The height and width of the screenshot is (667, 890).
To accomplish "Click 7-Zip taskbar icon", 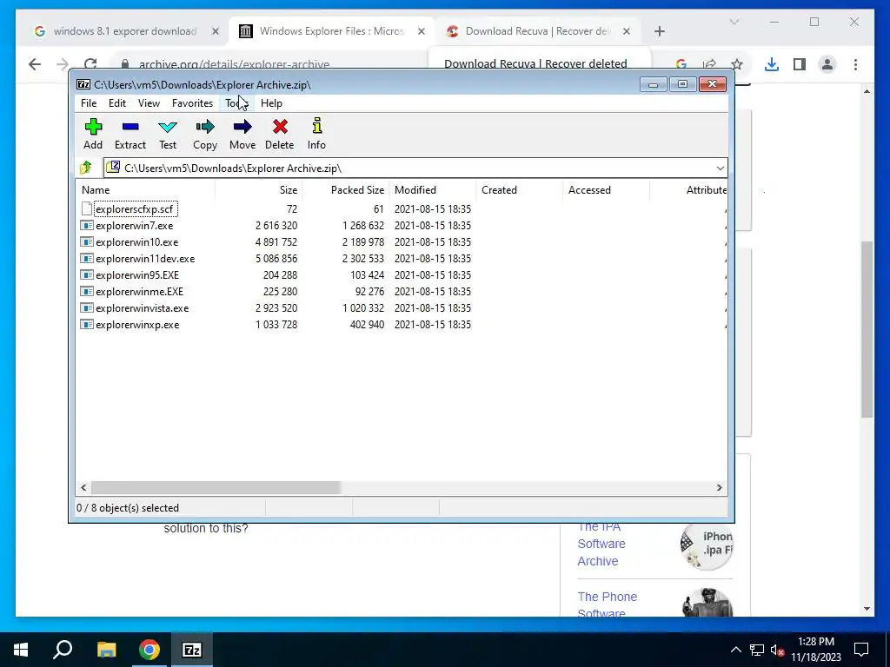I will [191, 650].
